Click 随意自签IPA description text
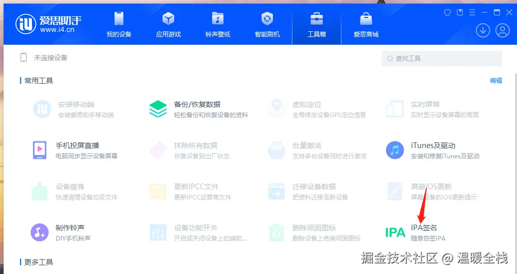Screen dimensions: 517x274 [428, 238]
